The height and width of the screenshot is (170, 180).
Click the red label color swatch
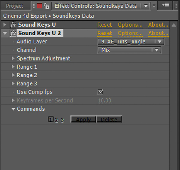[x=40, y=6]
